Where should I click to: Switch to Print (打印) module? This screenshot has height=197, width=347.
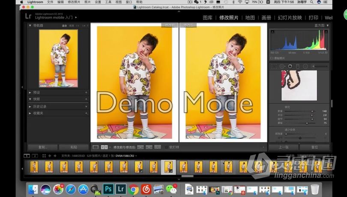coord(313,18)
